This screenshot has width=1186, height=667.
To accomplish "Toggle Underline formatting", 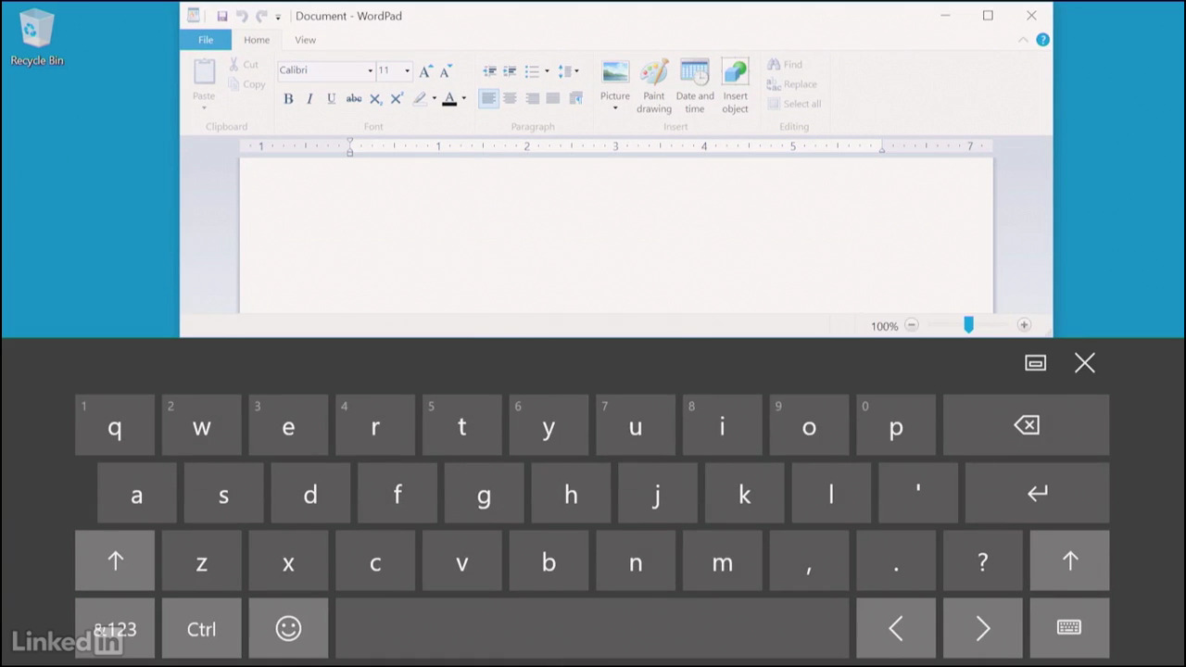I will pyautogui.click(x=331, y=98).
